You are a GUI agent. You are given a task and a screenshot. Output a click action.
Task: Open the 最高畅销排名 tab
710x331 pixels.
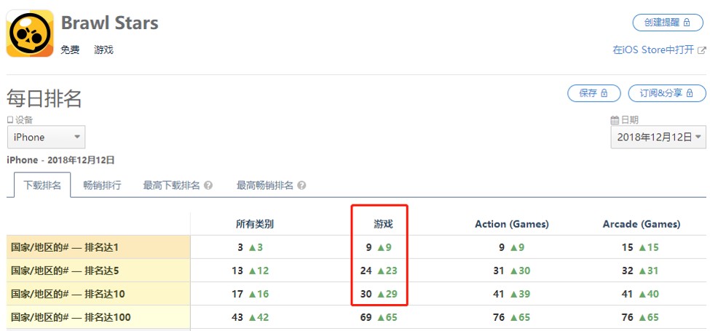pos(264,186)
